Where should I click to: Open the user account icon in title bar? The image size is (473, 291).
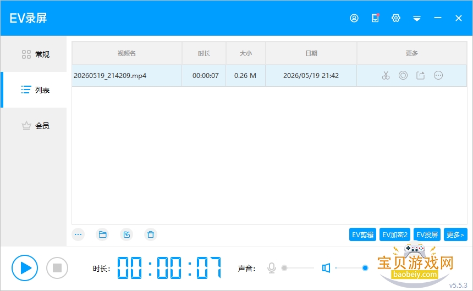click(354, 18)
